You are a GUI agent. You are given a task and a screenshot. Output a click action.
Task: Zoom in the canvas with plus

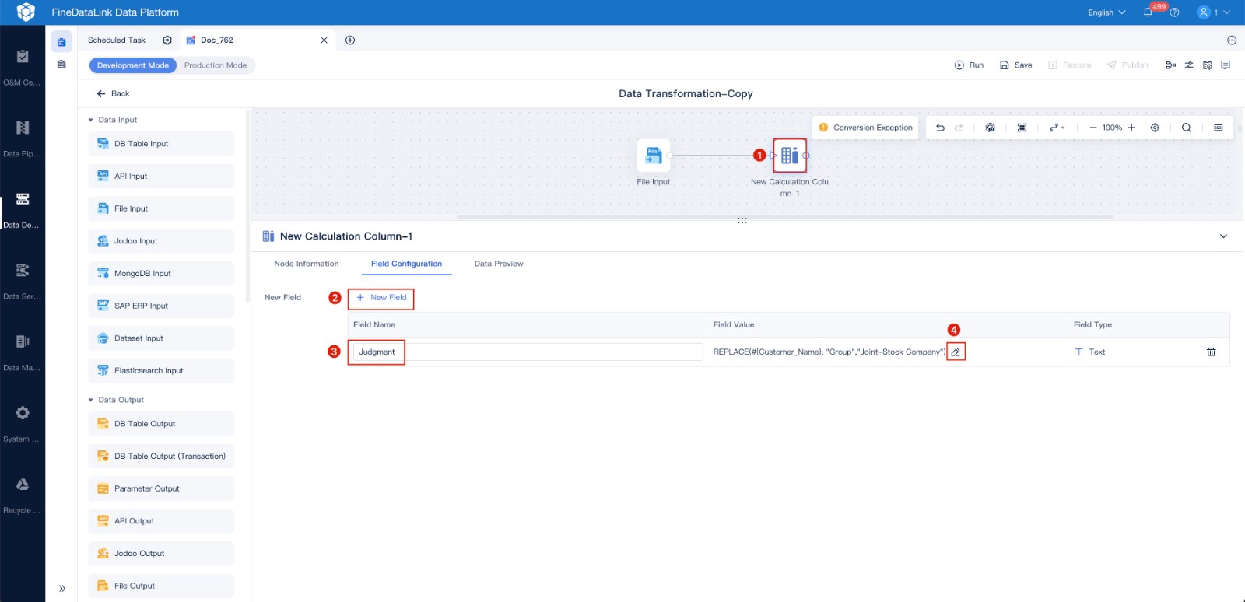click(x=1131, y=128)
